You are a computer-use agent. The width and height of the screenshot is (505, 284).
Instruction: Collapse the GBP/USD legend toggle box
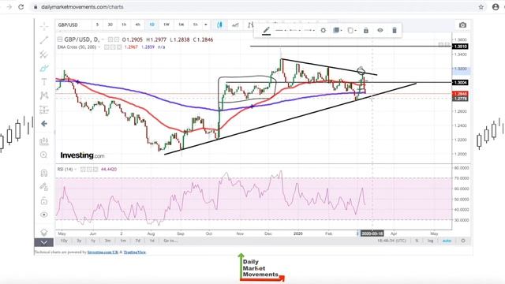[60, 39]
